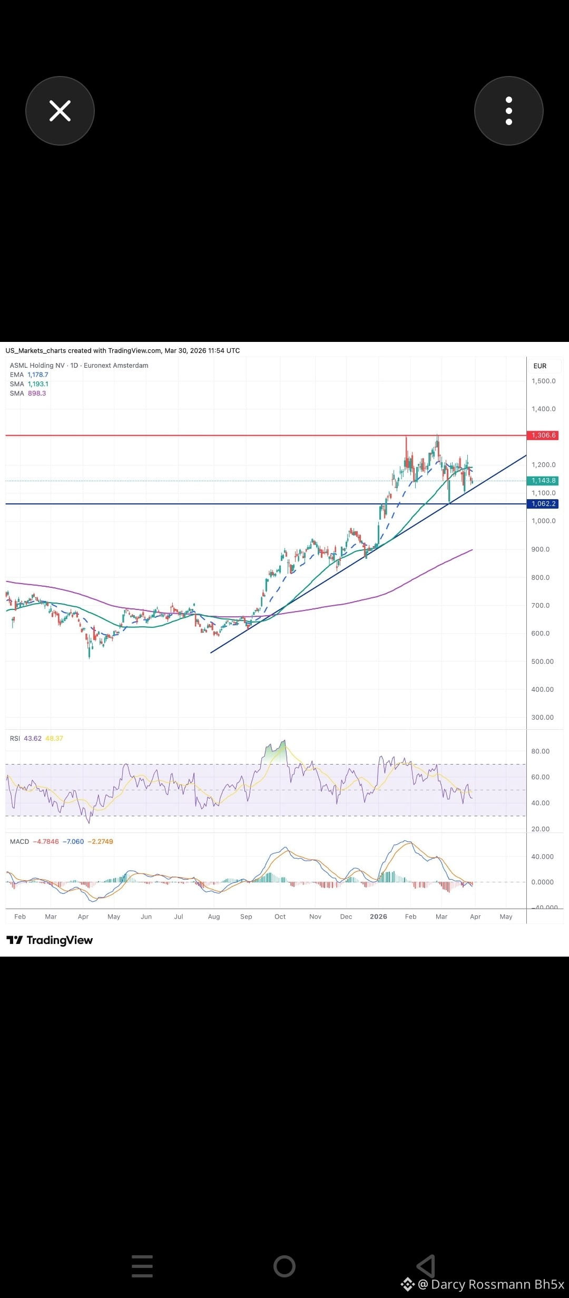This screenshot has width=569, height=1298.
Task: Click the MACD 40.000 axis label
Action: tap(543, 857)
